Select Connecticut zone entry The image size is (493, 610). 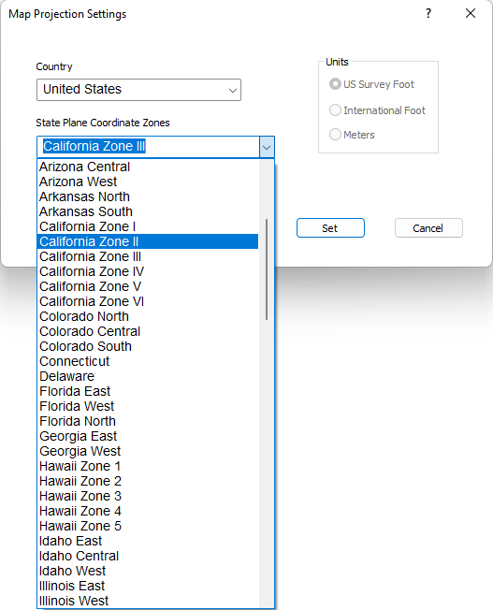pyautogui.click(x=148, y=361)
